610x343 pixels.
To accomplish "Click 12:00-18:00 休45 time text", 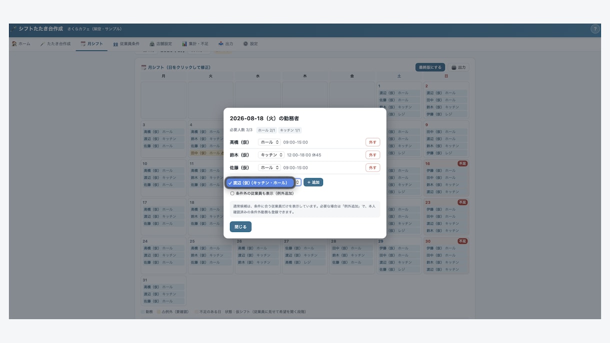I will coord(304,155).
